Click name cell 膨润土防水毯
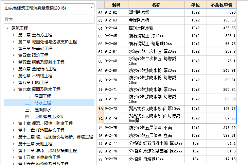 coord(156,28)
